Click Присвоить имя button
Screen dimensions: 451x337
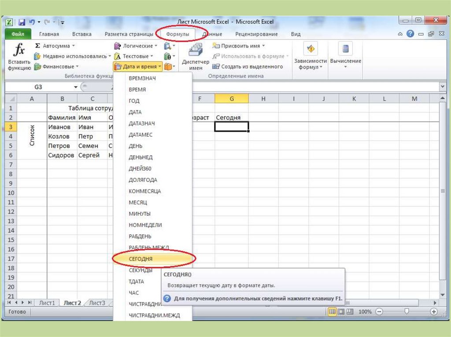pos(240,46)
